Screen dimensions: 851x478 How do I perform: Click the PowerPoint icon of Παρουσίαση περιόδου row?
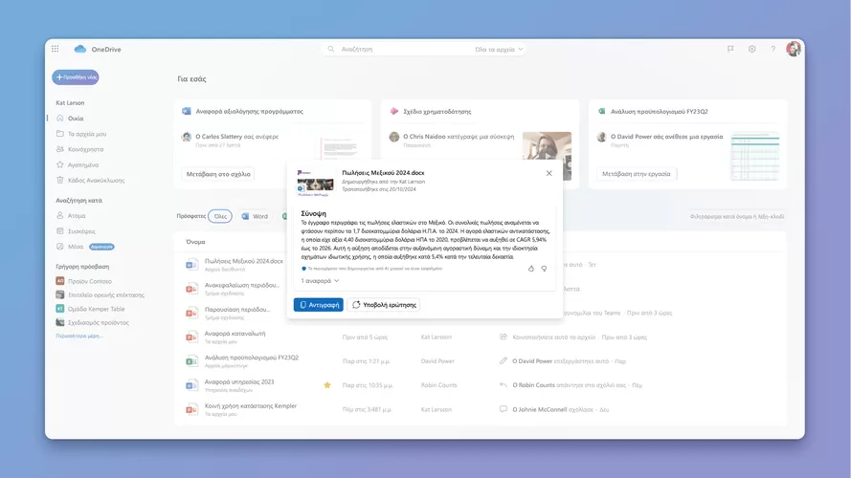(191, 313)
